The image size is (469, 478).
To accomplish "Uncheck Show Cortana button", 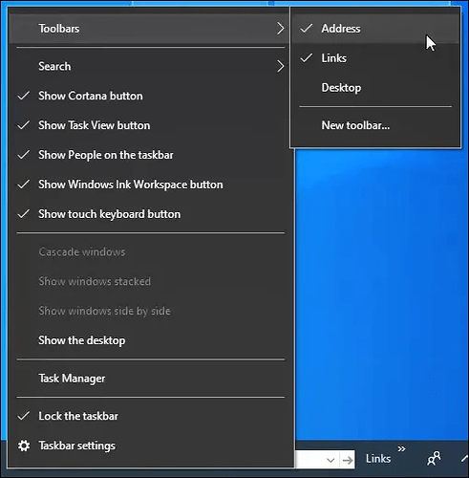I will [x=150, y=96].
